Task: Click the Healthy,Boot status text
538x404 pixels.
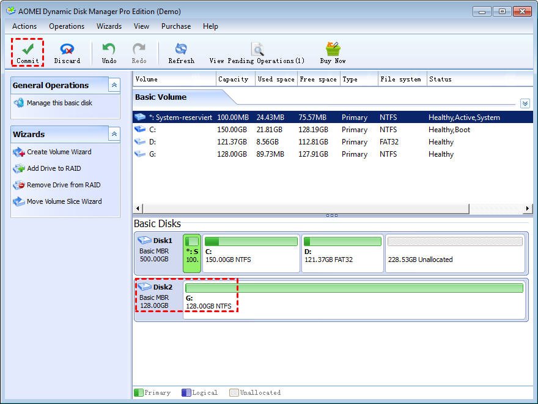Action: (x=449, y=130)
